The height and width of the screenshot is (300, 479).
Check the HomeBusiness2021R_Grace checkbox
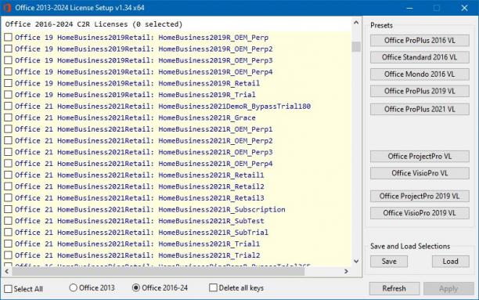pos(9,117)
